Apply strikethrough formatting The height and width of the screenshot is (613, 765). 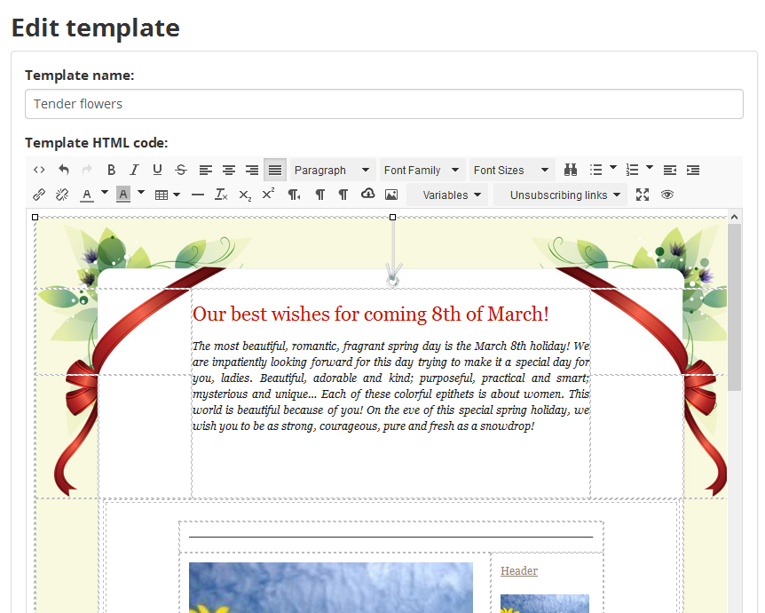(181, 170)
